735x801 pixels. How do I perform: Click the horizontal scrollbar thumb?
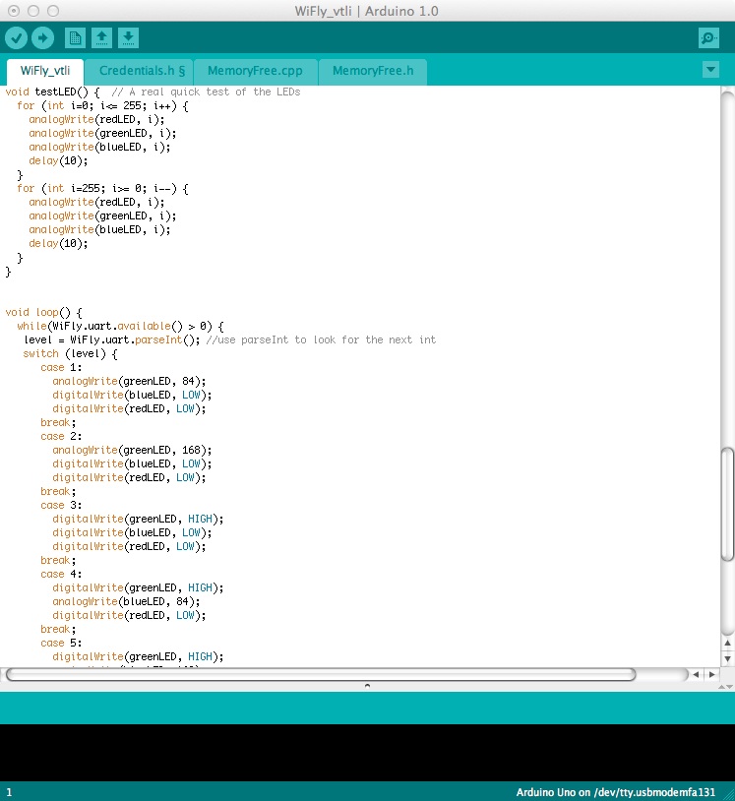click(x=321, y=674)
